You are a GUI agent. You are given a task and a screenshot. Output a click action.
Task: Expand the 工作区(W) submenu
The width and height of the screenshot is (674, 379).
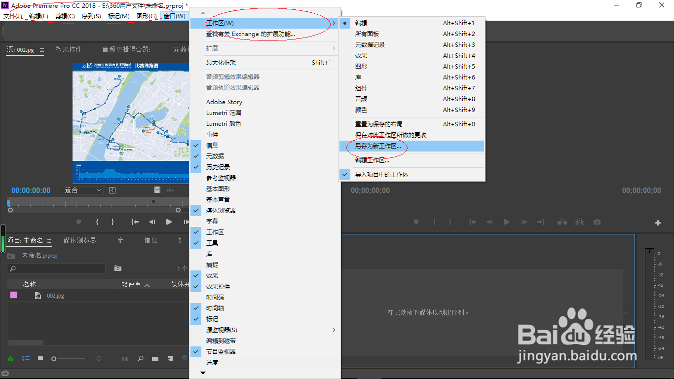(x=265, y=23)
